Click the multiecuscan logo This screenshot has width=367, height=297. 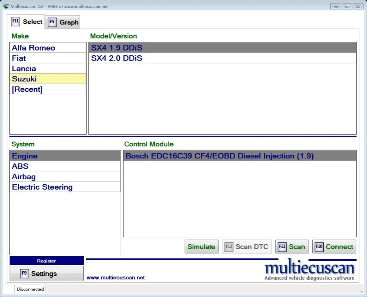click(x=309, y=269)
